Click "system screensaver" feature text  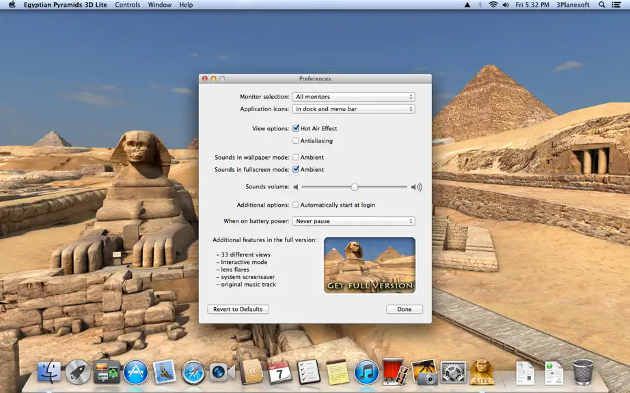coord(248,277)
